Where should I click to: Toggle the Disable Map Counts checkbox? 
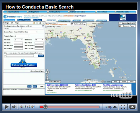46,27
